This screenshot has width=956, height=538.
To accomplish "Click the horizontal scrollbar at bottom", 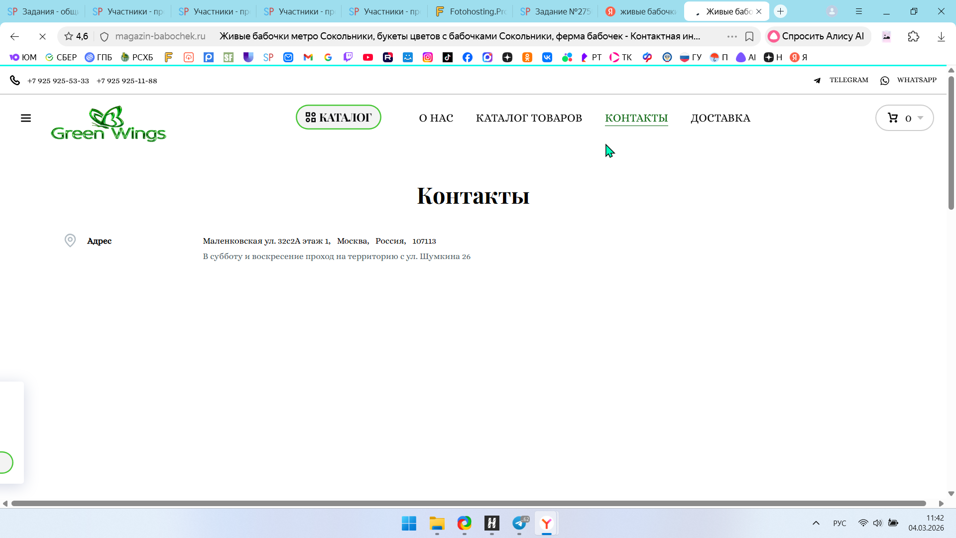I will click(468, 503).
